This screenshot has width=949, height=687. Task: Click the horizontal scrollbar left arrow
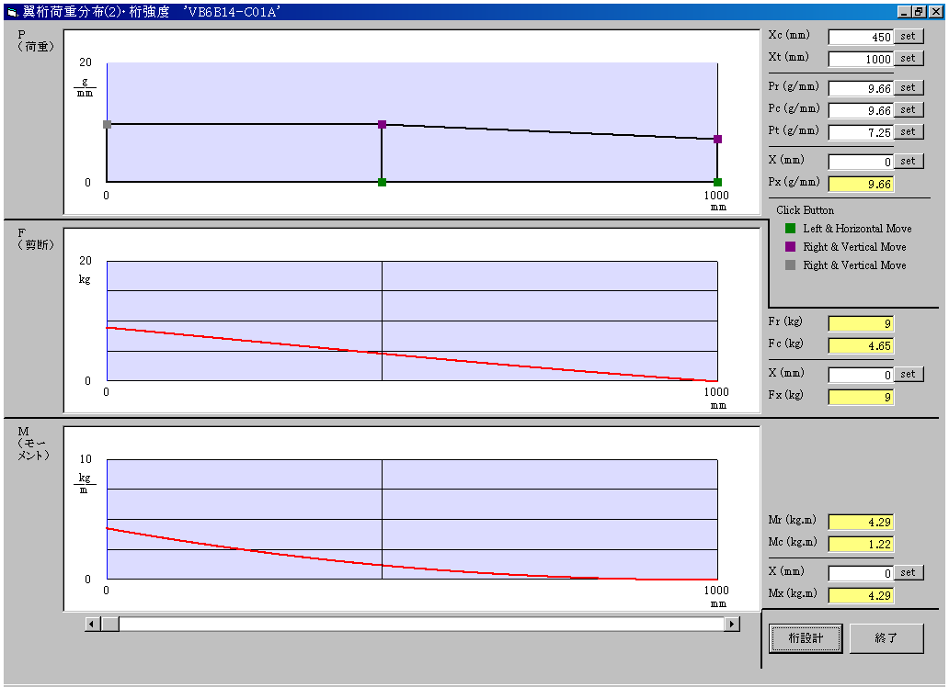point(92,625)
